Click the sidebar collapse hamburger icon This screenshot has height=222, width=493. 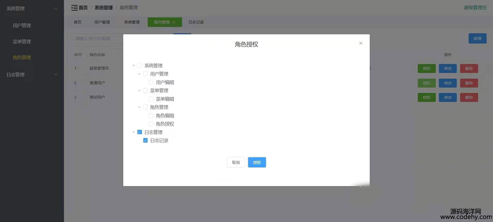[x=74, y=8]
